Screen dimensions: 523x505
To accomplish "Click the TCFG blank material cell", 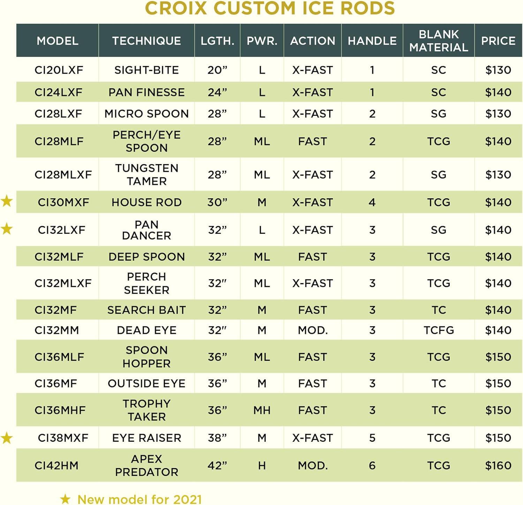I will [x=439, y=330].
